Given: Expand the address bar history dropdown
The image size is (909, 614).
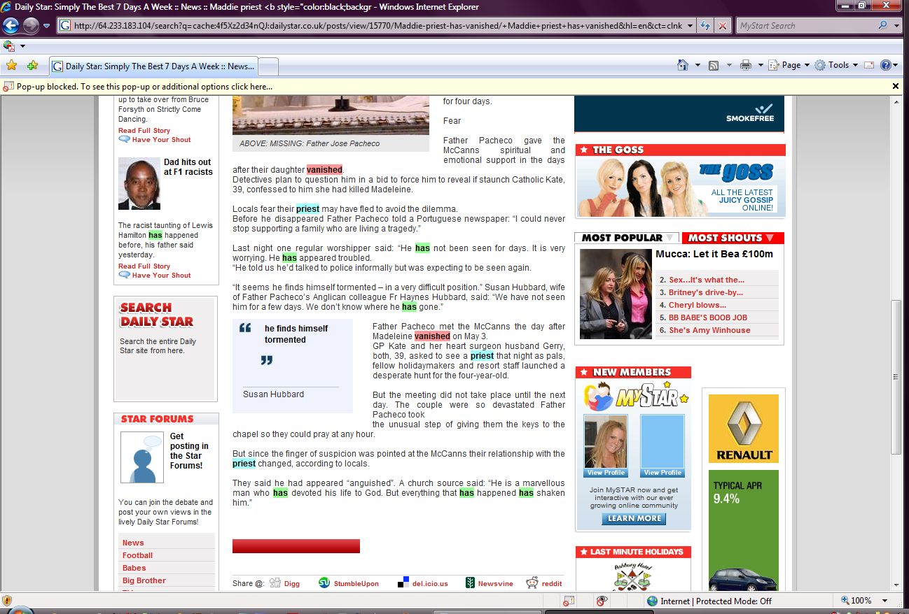Looking at the screenshot, I should tap(691, 26).
